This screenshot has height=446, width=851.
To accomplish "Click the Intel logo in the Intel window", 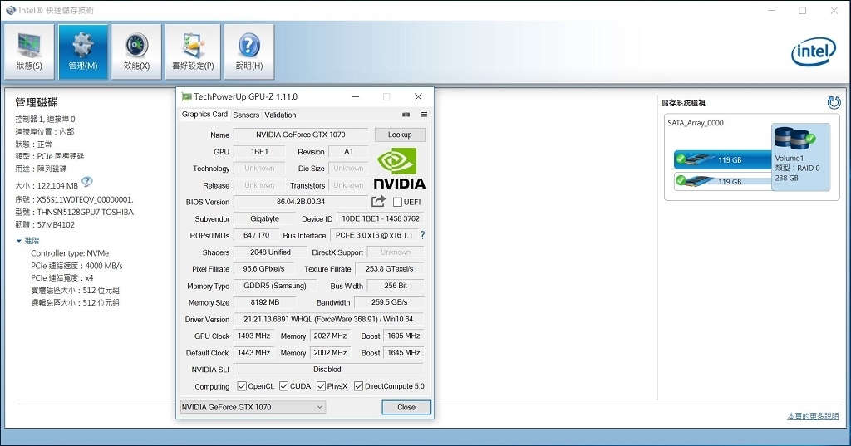I will click(814, 51).
